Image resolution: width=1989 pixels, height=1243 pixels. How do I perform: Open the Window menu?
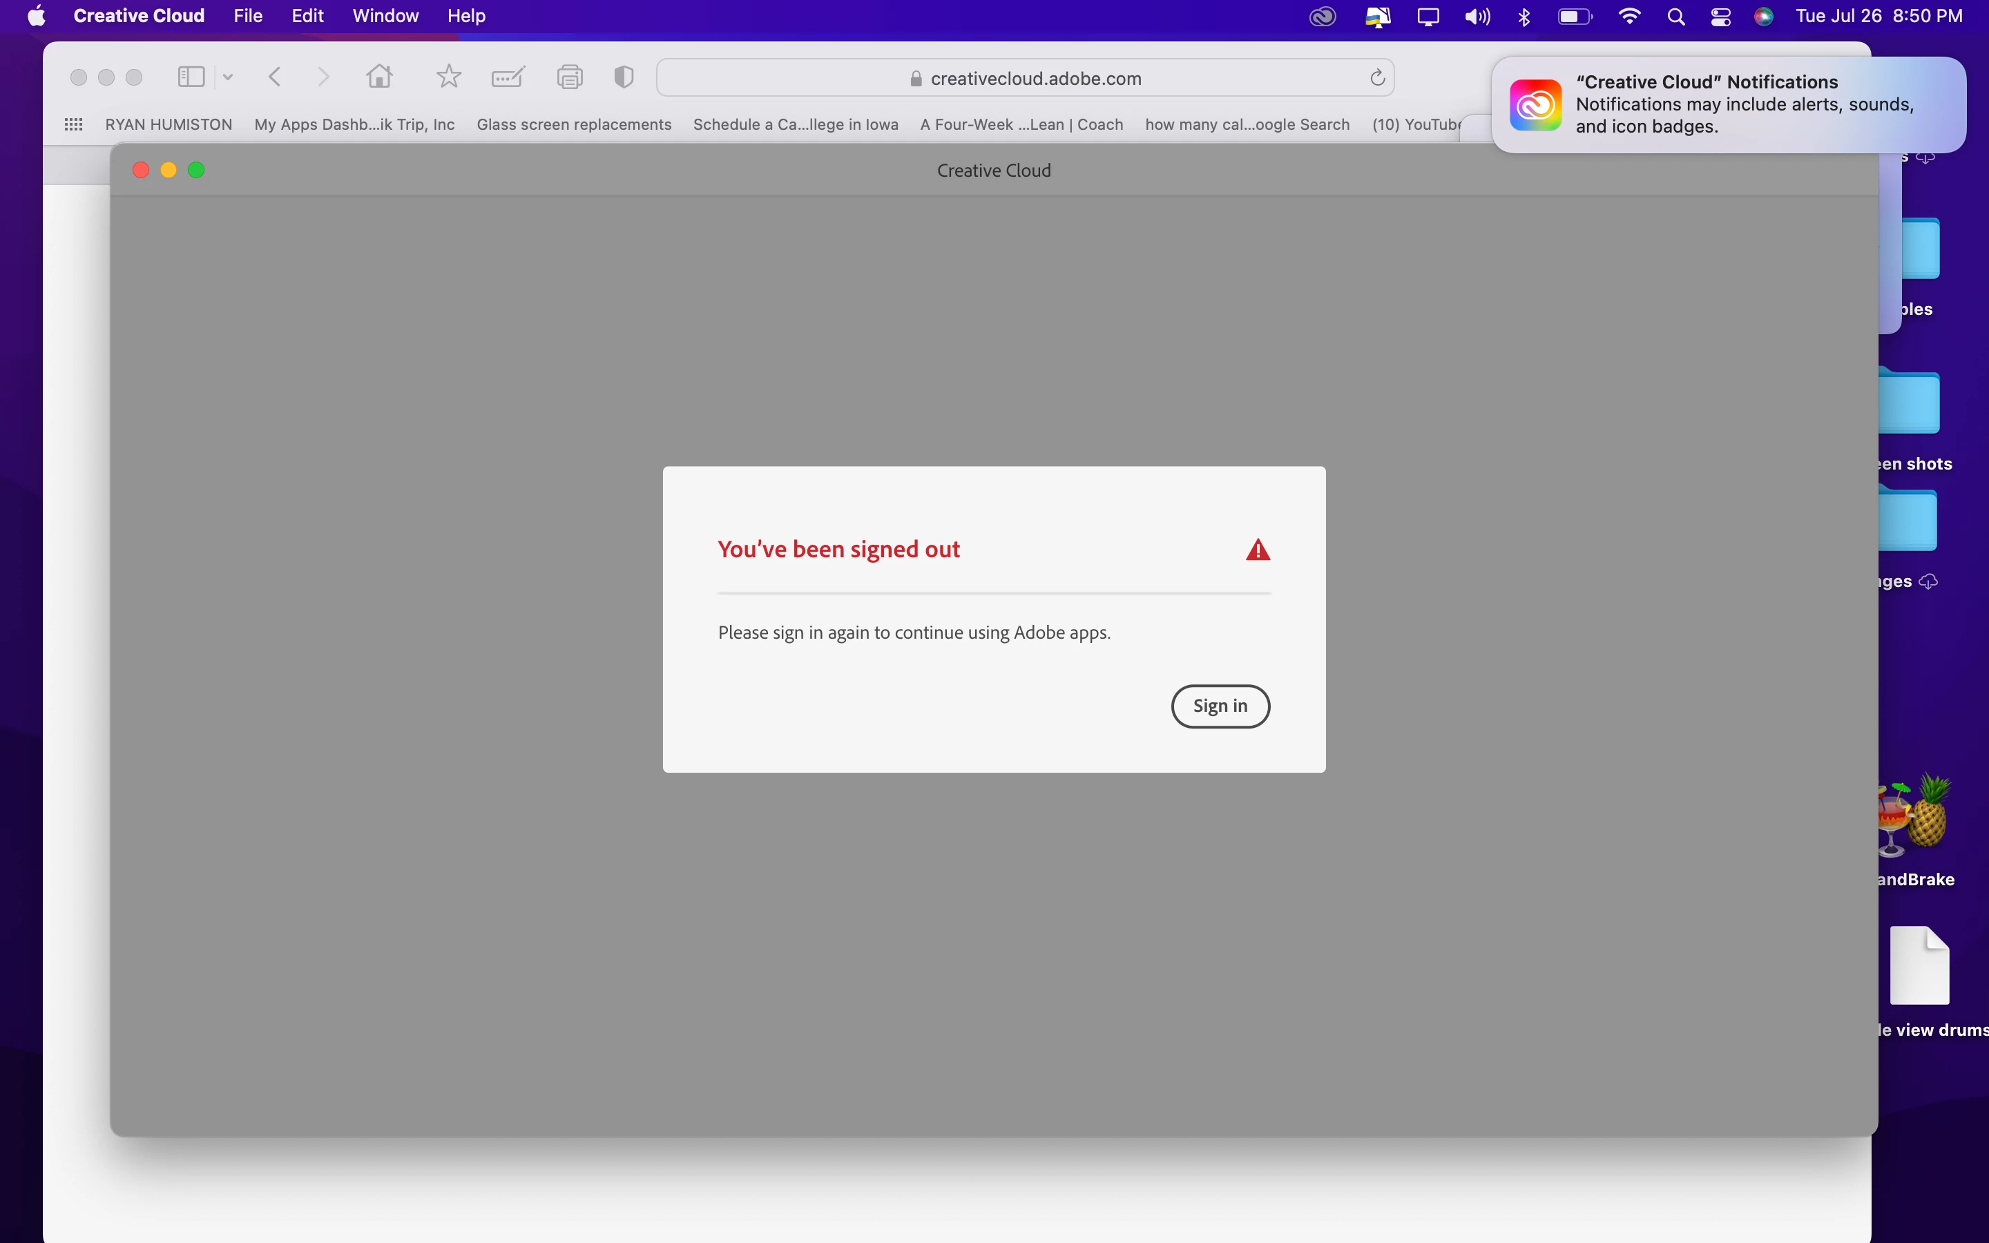[x=385, y=17]
